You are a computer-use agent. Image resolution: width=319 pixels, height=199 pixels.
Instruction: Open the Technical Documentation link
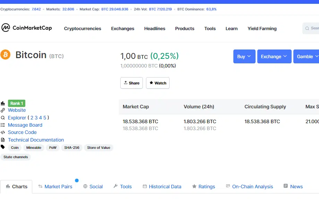36,140
